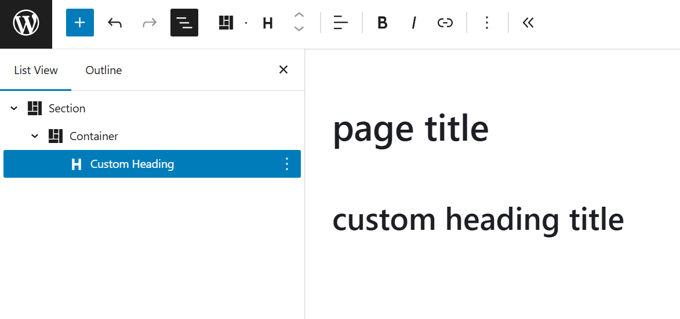
Task: Insert a link with the link icon
Action: point(445,23)
